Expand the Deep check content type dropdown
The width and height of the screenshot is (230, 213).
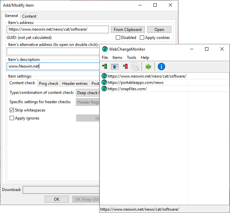[88, 93]
